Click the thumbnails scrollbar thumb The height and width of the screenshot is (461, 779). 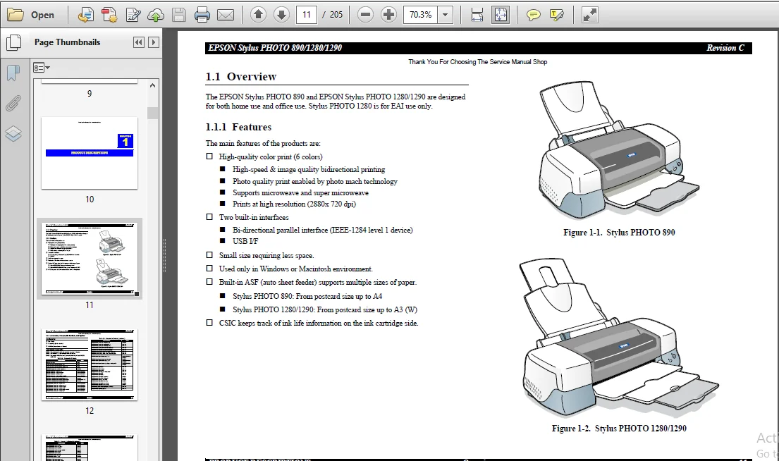153,113
